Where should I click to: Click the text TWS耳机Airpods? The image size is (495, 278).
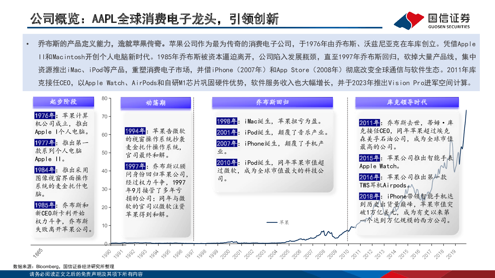click(x=383, y=185)
